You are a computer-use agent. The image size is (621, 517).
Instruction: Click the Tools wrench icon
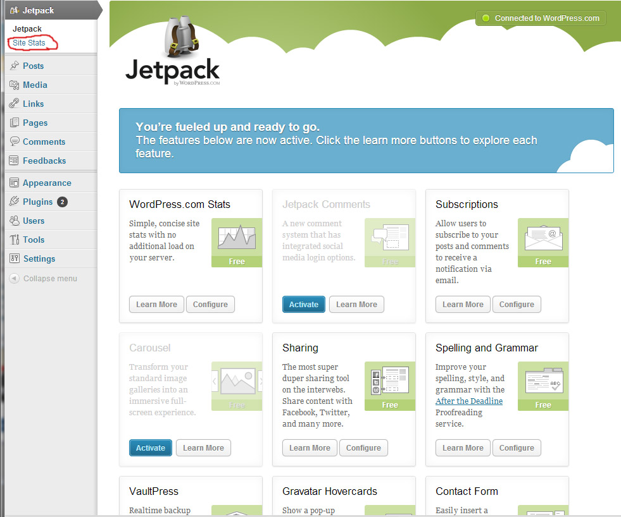(x=14, y=240)
